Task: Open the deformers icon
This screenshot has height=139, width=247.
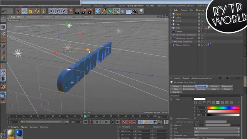Action: (x=123, y=11)
